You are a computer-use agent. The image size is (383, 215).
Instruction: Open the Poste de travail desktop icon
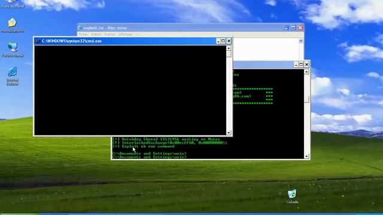coord(12,4)
